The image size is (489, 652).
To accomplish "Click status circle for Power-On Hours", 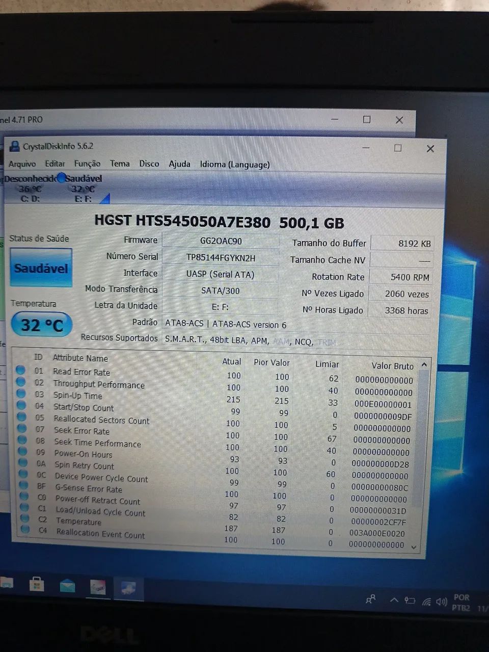I will point(23,451).
